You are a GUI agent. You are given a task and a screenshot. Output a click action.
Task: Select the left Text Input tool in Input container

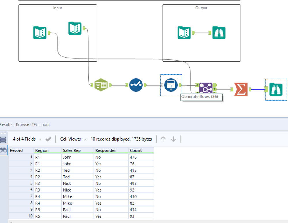pyautogui.click(x=40, y=33)
